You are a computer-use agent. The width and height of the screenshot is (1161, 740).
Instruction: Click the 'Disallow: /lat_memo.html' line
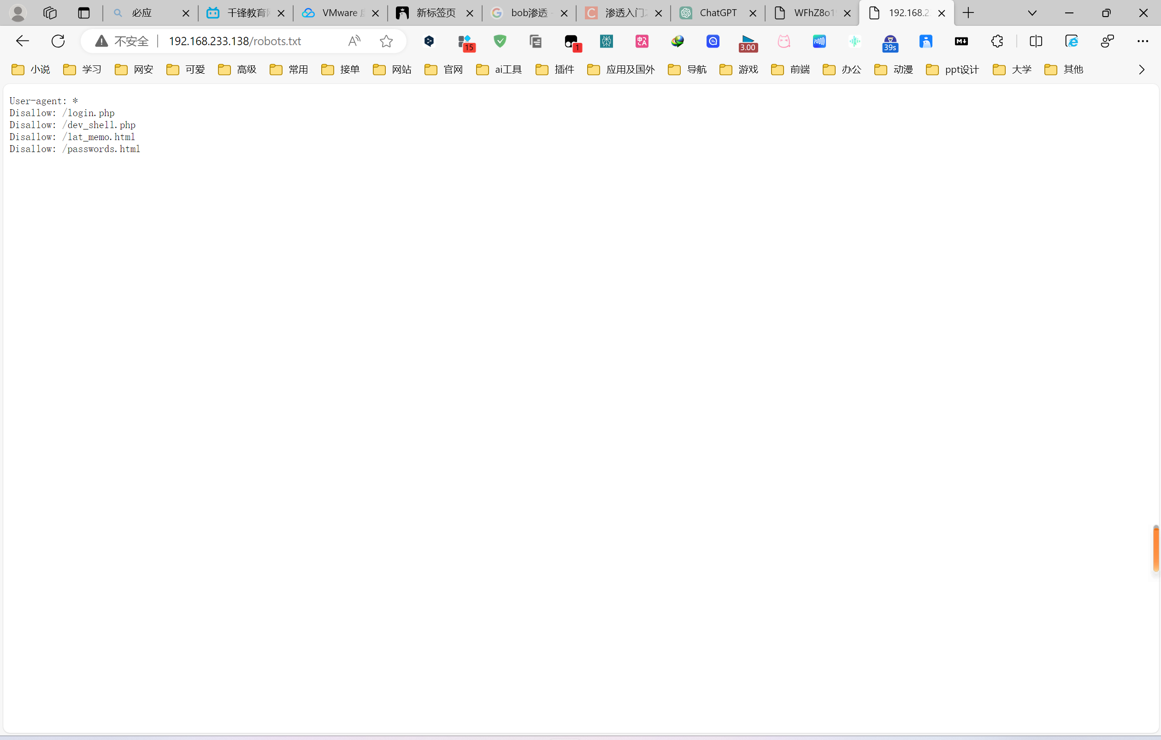tap(72, 137)
